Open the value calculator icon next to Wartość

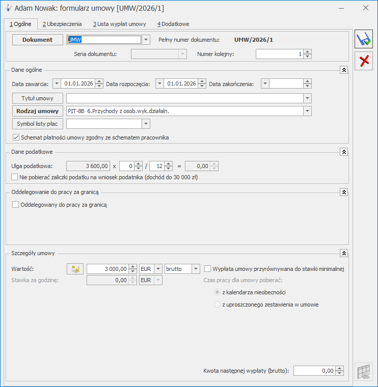tap(75, 269)
